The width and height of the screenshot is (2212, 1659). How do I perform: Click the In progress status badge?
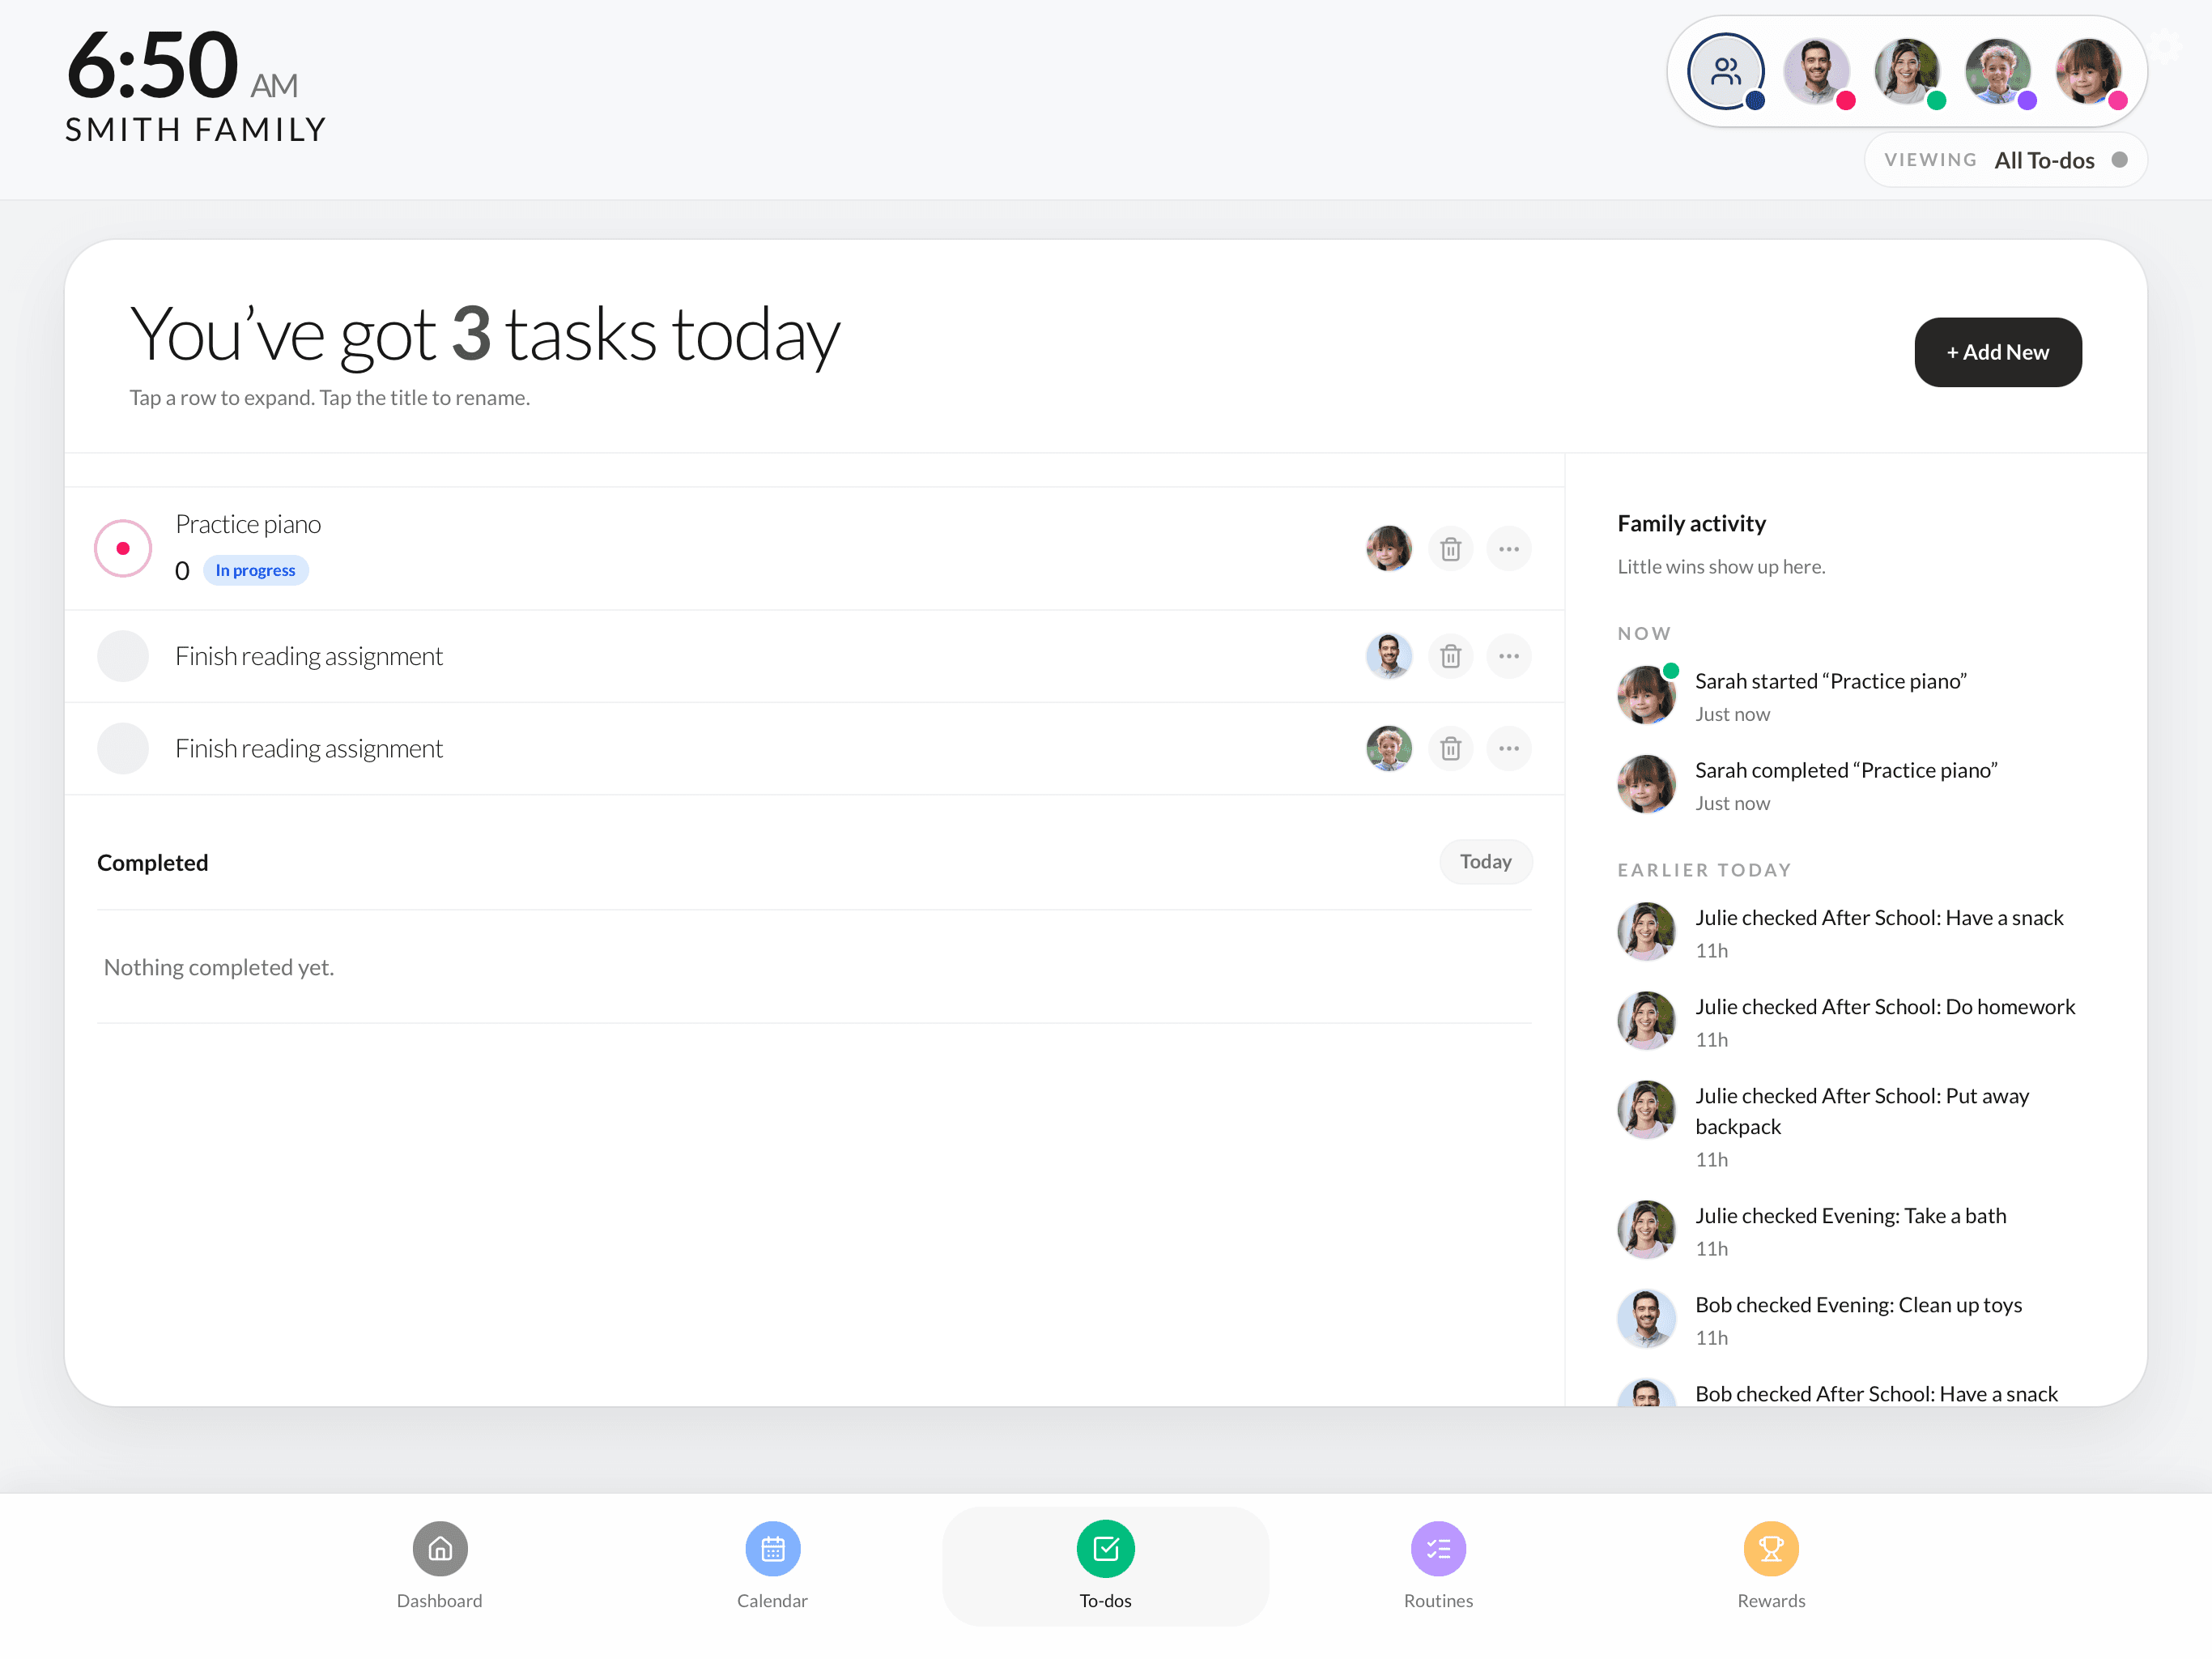255,570
